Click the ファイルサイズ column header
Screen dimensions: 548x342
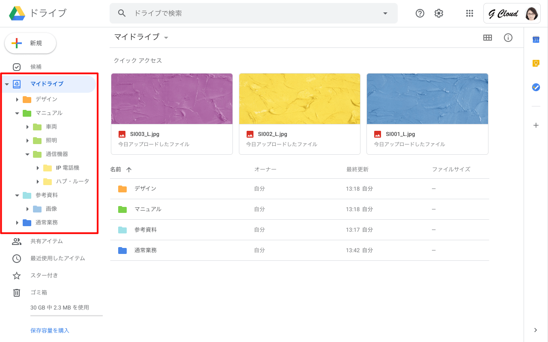pos(451,169)
